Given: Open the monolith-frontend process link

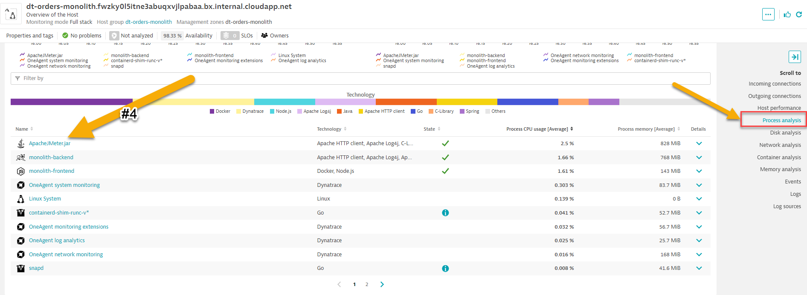Looking at the screenshot, I should pos(52,171).
